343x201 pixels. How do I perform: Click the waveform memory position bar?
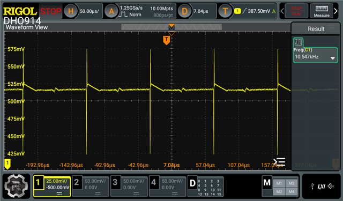[x=171, y=27]
